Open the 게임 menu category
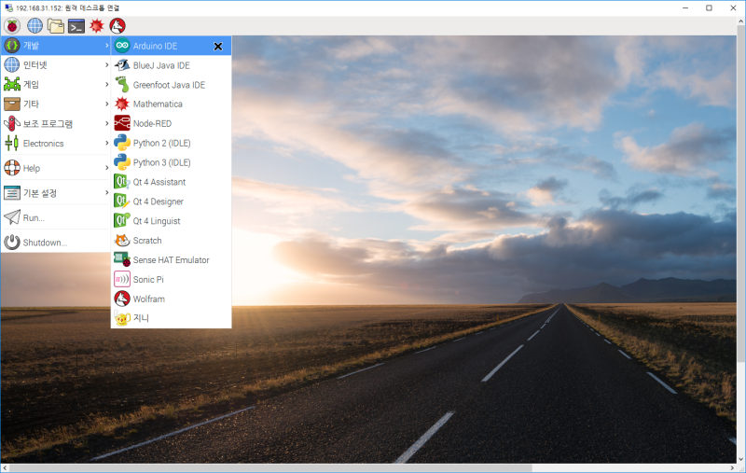This screenshot has height=473, width=746. point(56,84)
